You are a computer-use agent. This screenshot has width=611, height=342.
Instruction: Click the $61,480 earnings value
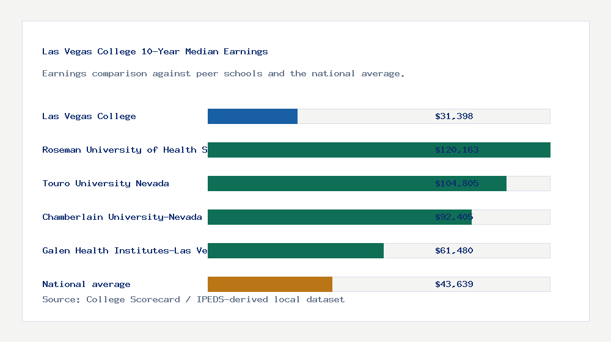(454, 250)
